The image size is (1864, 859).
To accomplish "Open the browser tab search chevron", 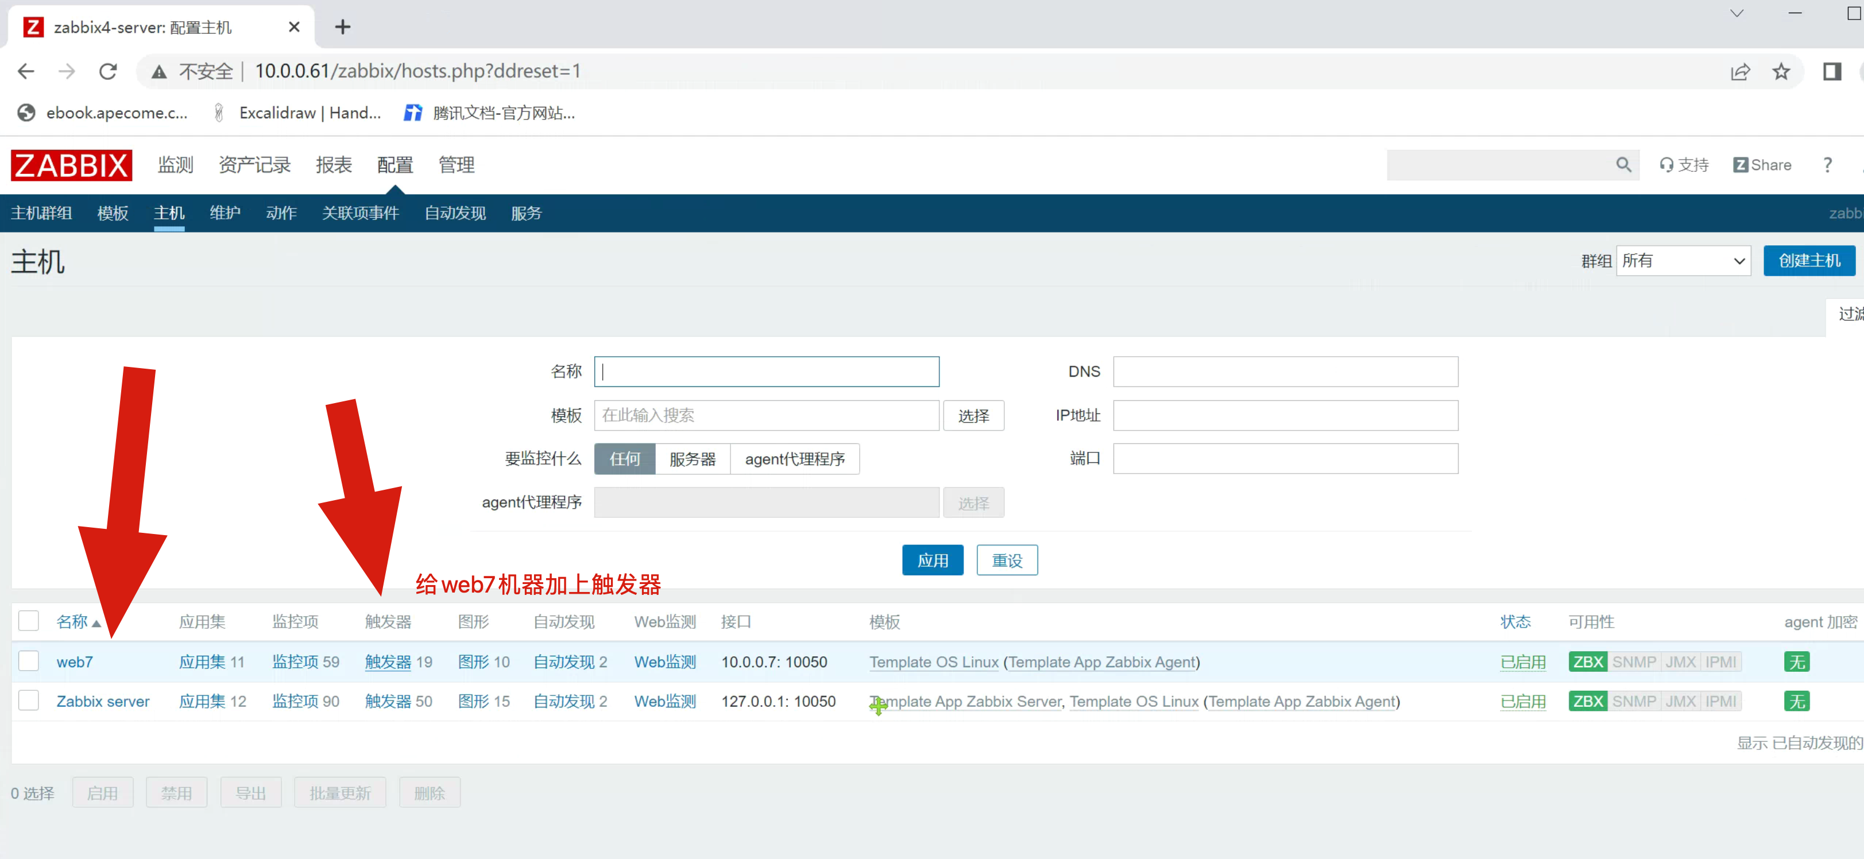I will tap(1736, 13).
